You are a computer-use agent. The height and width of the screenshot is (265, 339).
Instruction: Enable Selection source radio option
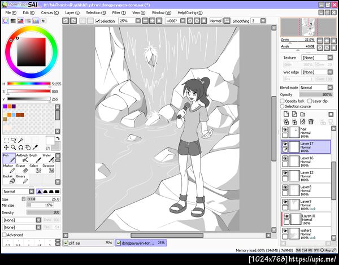click(x=282, y=106)
